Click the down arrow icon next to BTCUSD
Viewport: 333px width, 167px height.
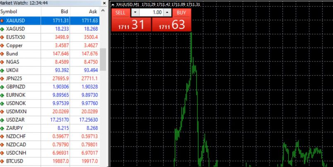click(2, 160)
